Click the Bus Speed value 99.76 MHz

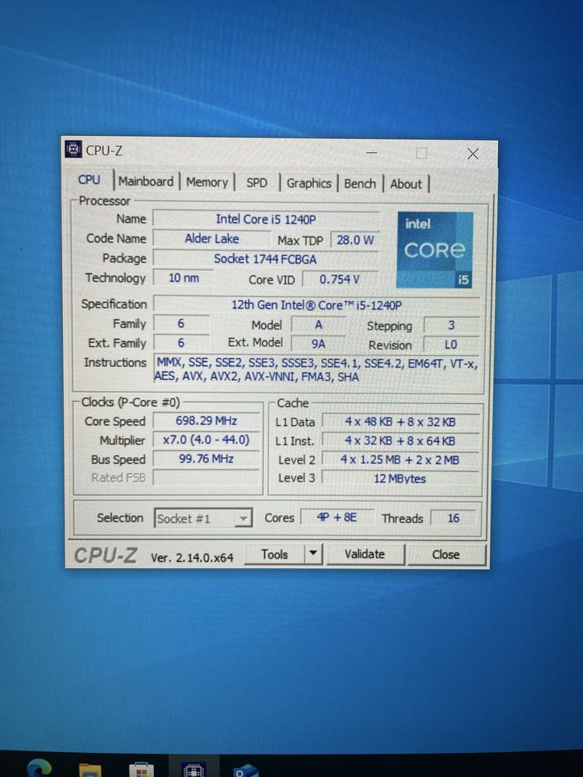(x=206, y=458)
